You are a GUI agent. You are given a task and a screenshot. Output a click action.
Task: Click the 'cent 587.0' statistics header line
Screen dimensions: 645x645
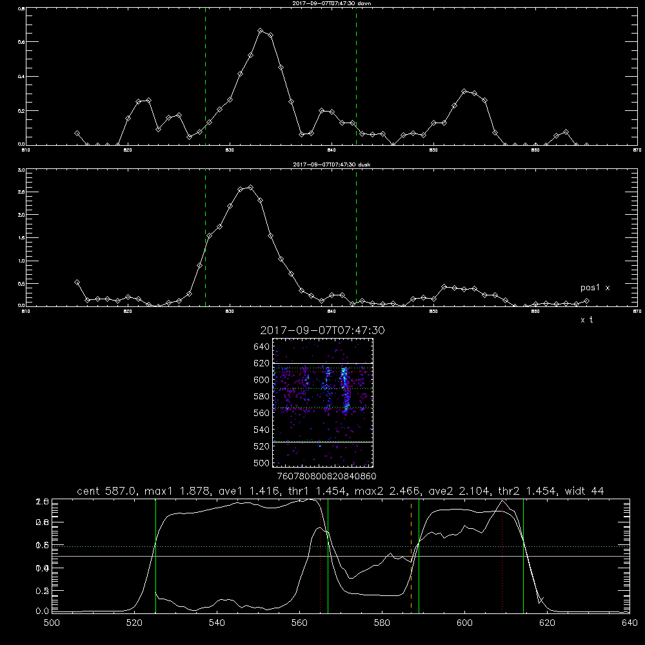click(x=340, y=491)
